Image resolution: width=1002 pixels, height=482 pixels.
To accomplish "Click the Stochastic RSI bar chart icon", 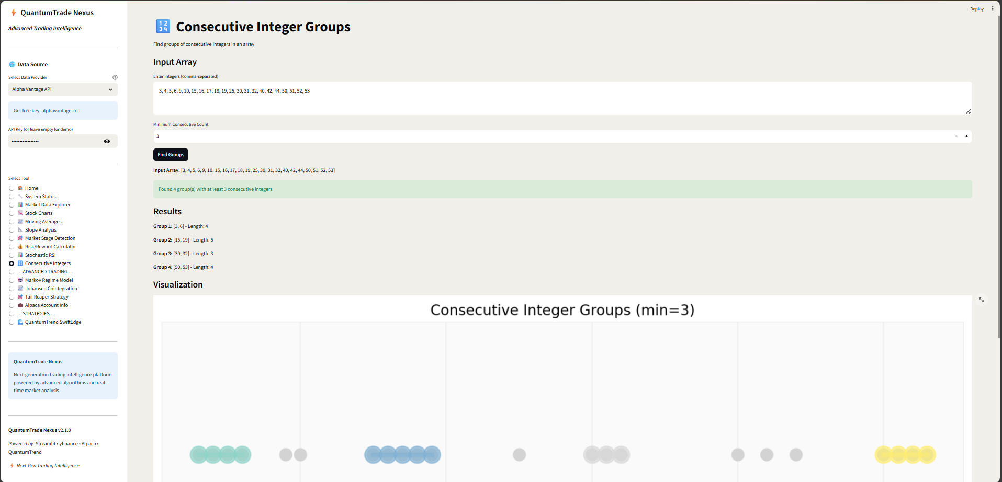I will coord(20,255).
